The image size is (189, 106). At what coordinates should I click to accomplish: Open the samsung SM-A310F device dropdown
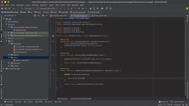click(47, 9)
